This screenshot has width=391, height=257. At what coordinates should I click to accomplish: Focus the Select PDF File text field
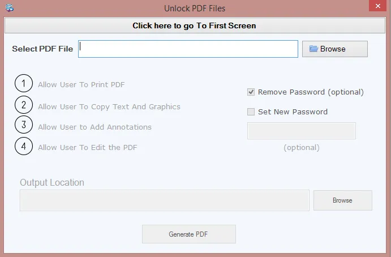[188, 49]
